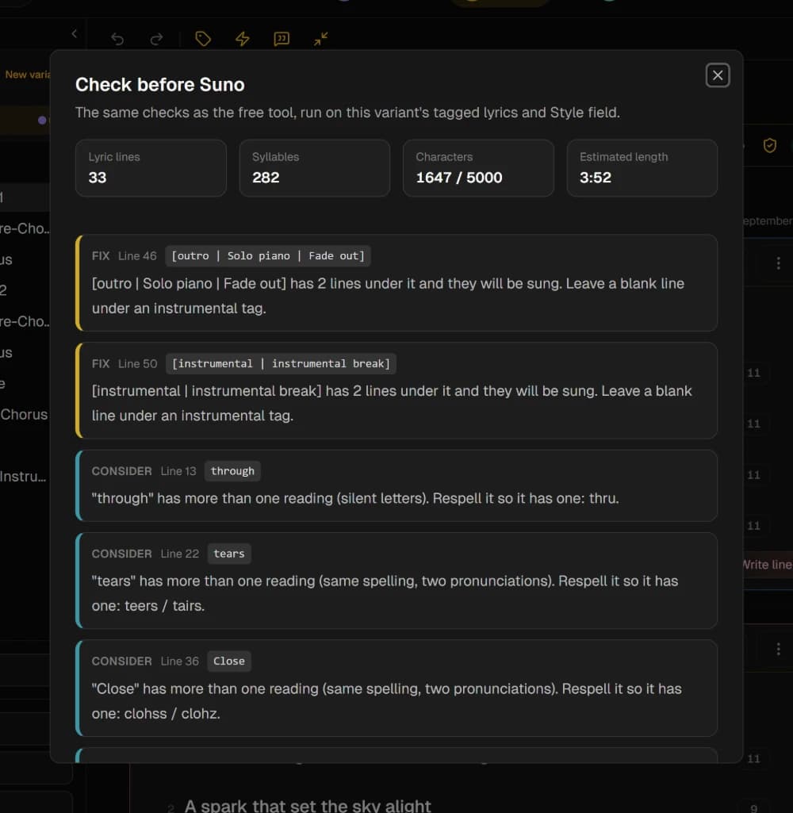Open the tag tool icon
793x813 pixels.
pos(203,39)
